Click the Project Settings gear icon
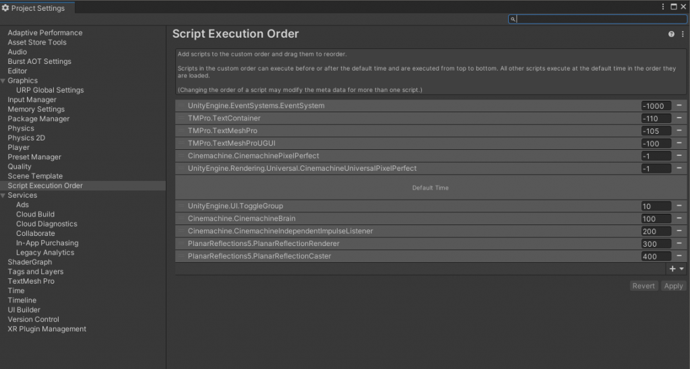The width and height of the screenshot is (690, 369). [x=5, y=8]
